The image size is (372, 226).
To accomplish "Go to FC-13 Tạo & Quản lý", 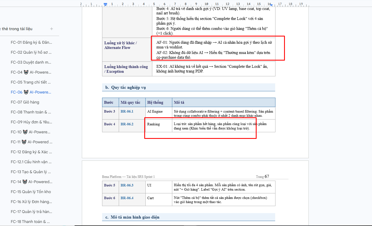I will tap(31, 172).
